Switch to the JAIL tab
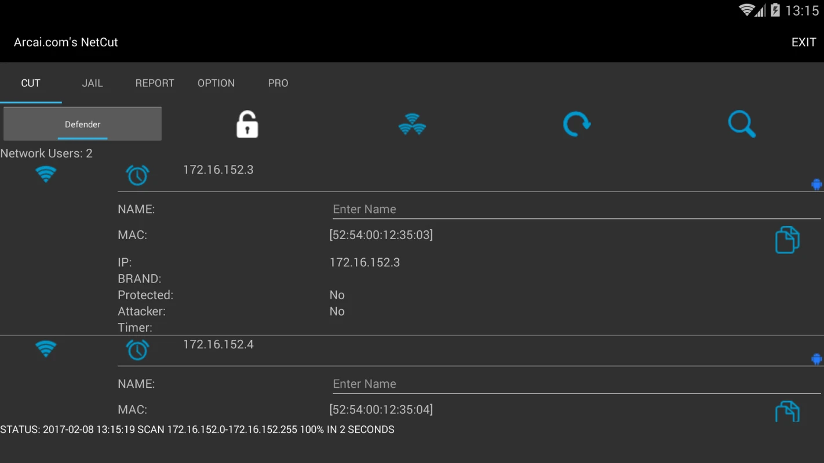This screenshot has width=824, height=463. pos(92,83)
